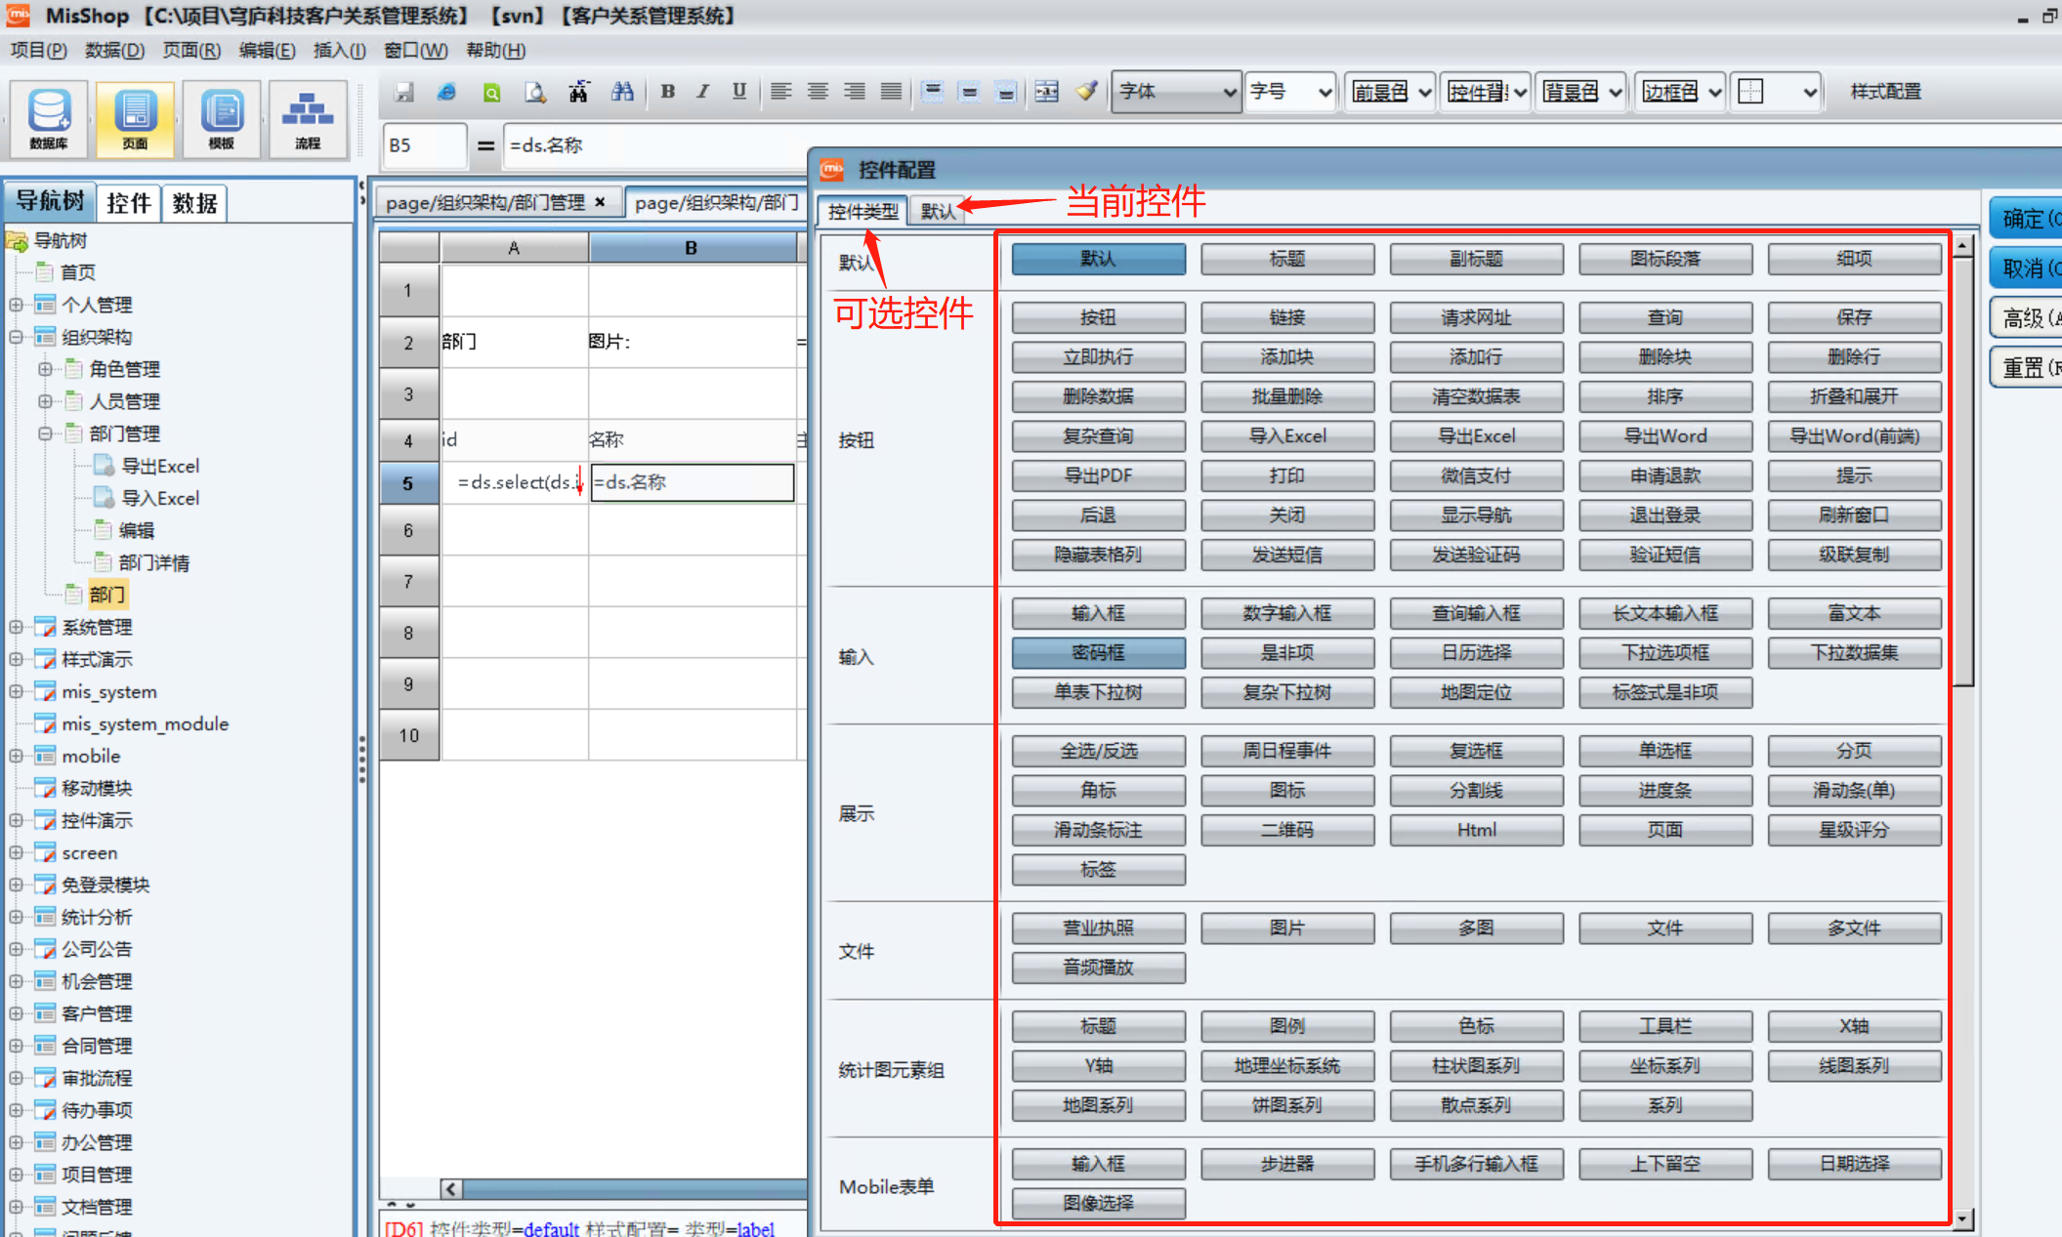
Task: Click the print preview page icon
Action: click(534, 92)
